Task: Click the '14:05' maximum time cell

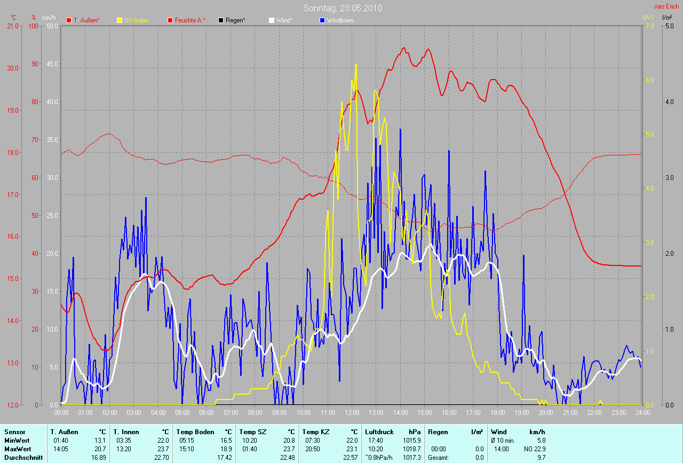Action: pyautogui.click(x=61, y=449)
